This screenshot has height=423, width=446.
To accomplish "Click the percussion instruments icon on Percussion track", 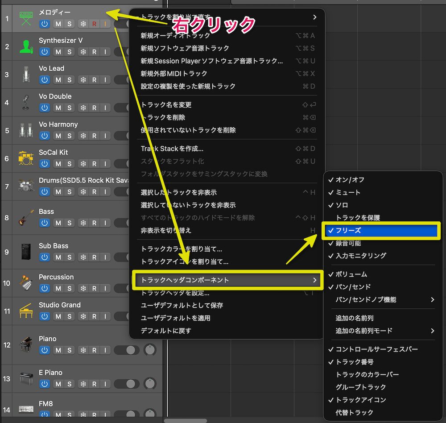I will (25, 282).
